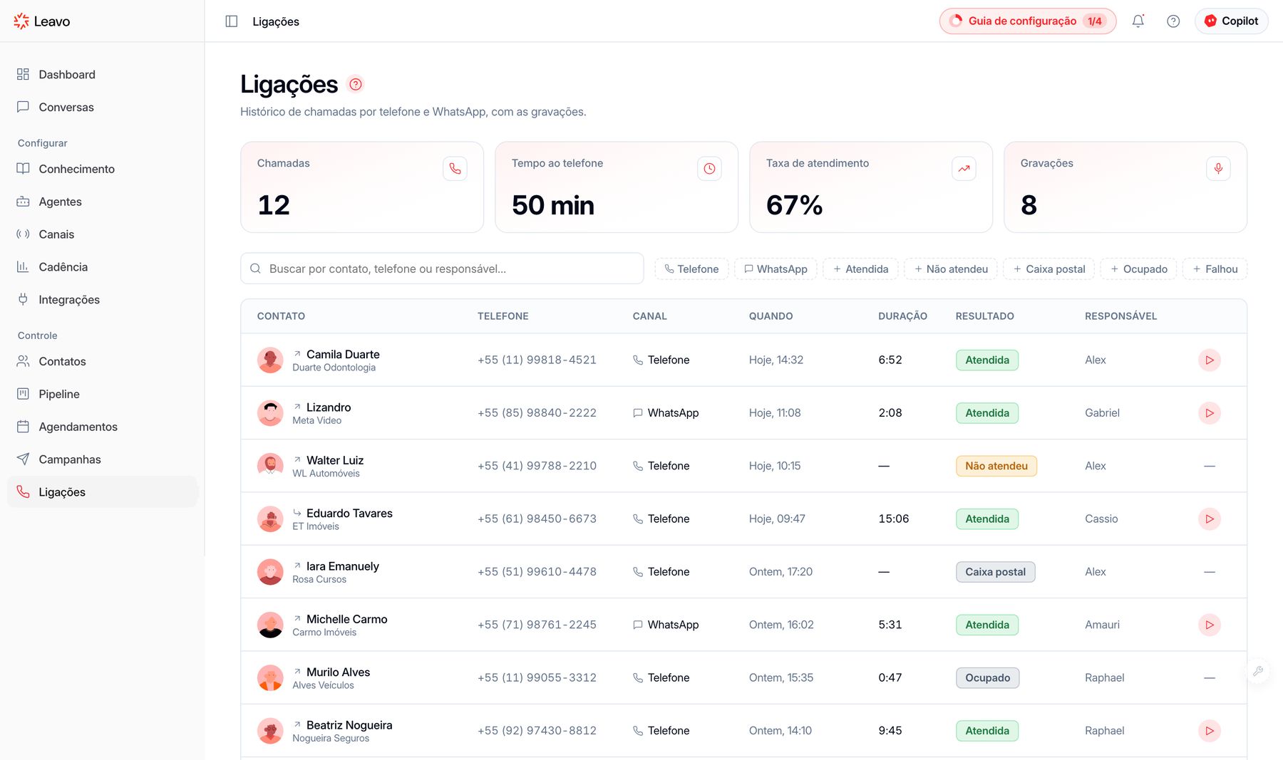1283x760 pixels.
Task: Toggle the sidebar panel icon
Action: click(x=231, y=21)
